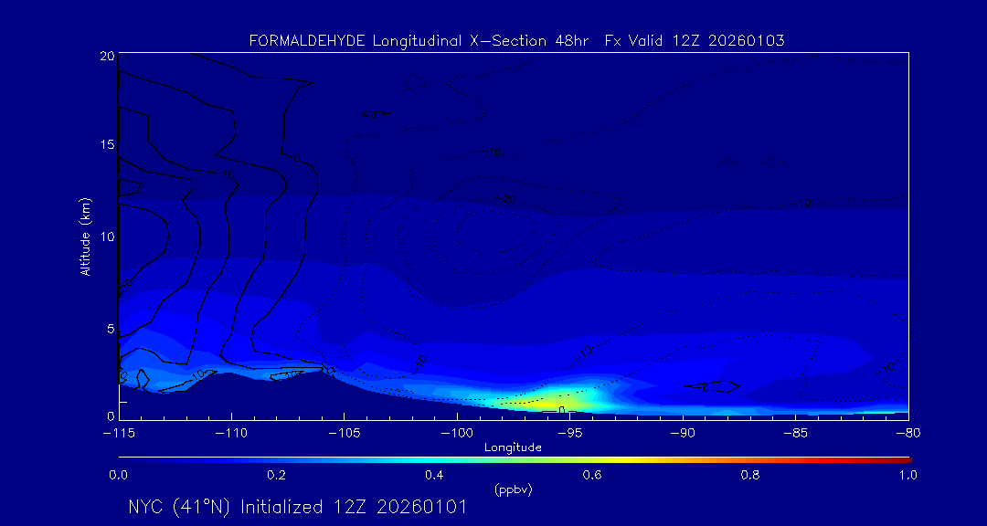The width and height of the screenshot is (987, 526).
Task: Click the 0.6 colorbar value label
Action: coord(592,475)
